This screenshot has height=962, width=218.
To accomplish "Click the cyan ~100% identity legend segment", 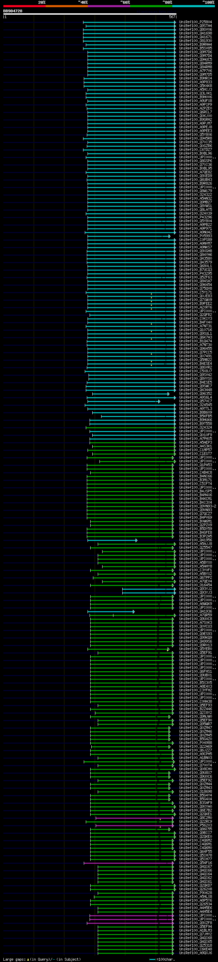I will pyautogui.click(x=193, y=6).
